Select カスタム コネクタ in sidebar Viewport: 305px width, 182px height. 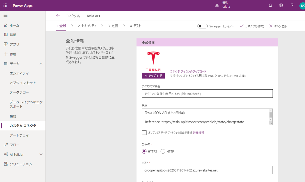click(x=23, y=126)
